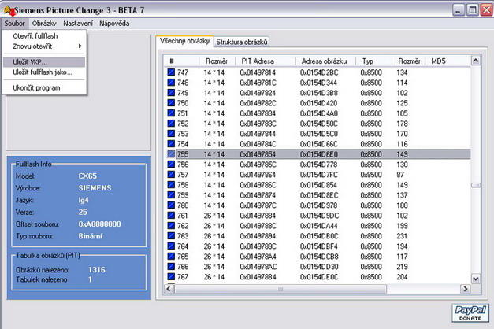Click the picture icon of row 747
Image resolution: width=494 pixels, height=329 pixels.
point(171,72)
